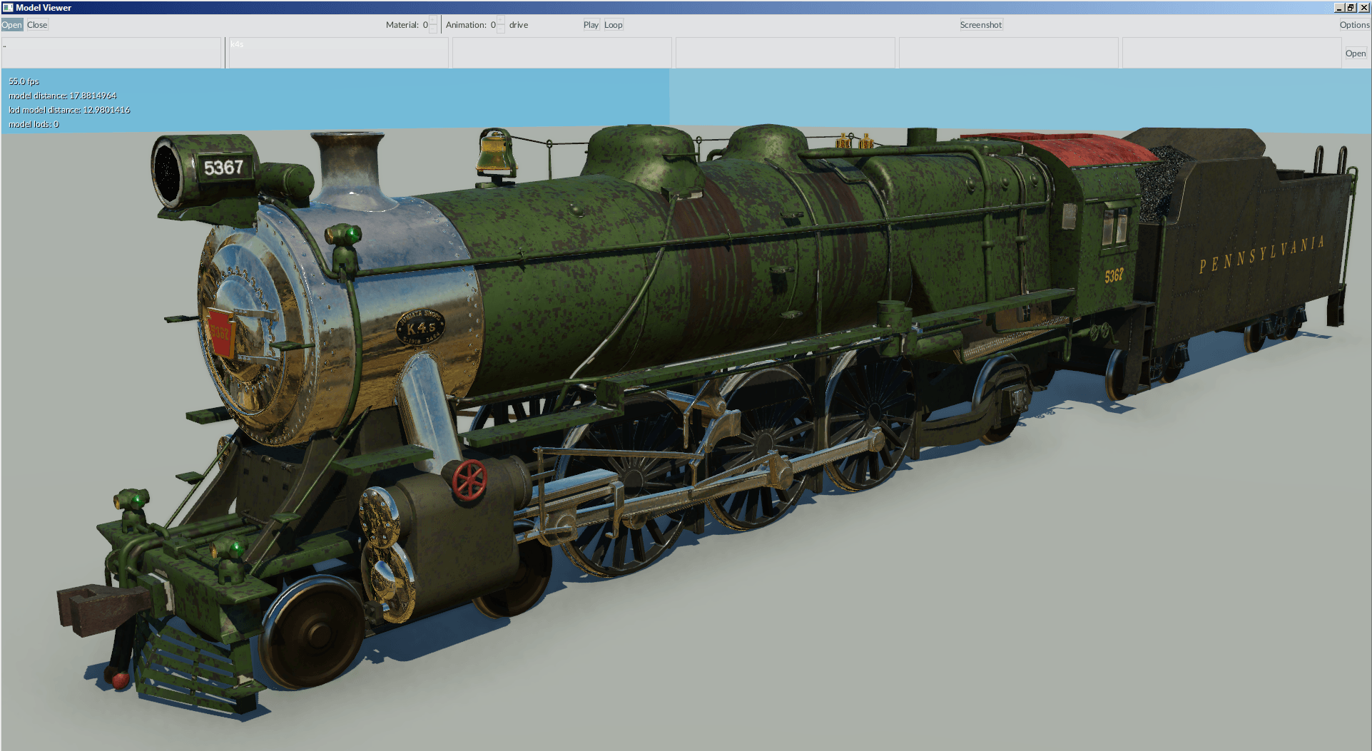Click the 'lod model distance: 12.9801416' text

(69, 110)
